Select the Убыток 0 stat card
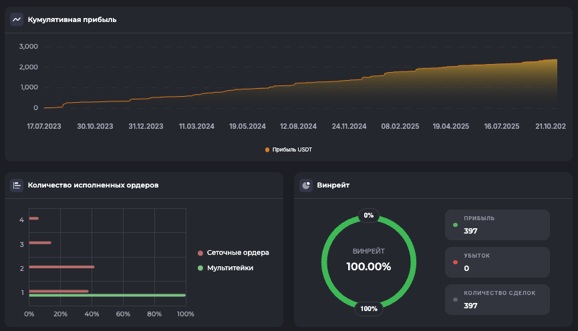This screenshot has width=578, height=331. 497,262
